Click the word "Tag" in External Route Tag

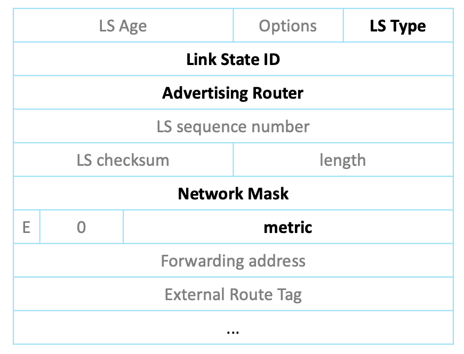(x=289, y=294)
